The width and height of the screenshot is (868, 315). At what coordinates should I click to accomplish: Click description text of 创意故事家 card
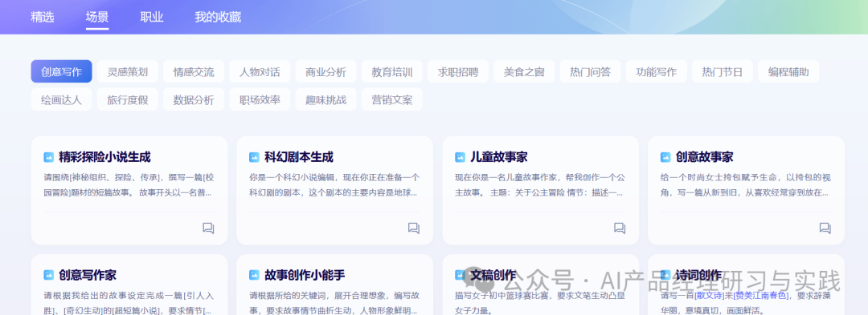(746, 185)
